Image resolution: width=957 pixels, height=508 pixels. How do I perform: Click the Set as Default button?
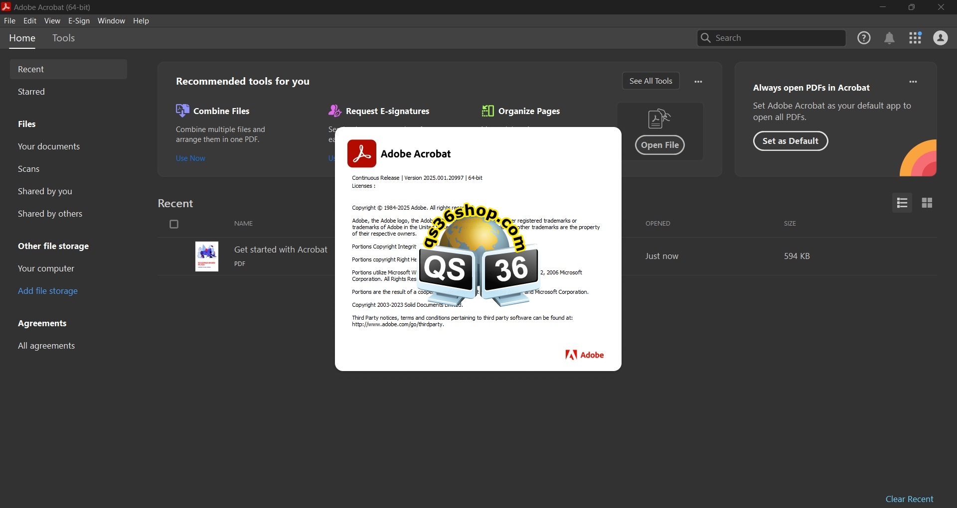tap(790, 141)
